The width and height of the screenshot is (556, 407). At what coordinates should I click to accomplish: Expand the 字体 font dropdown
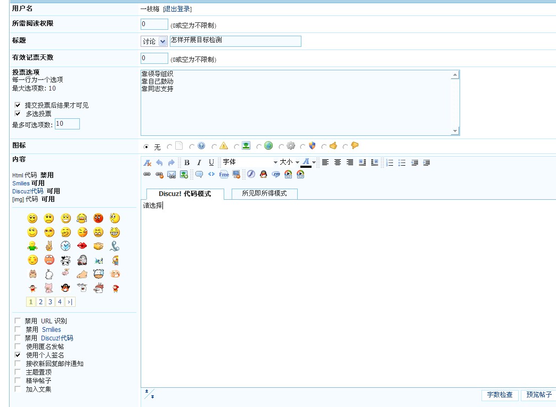tap(250, 162)
